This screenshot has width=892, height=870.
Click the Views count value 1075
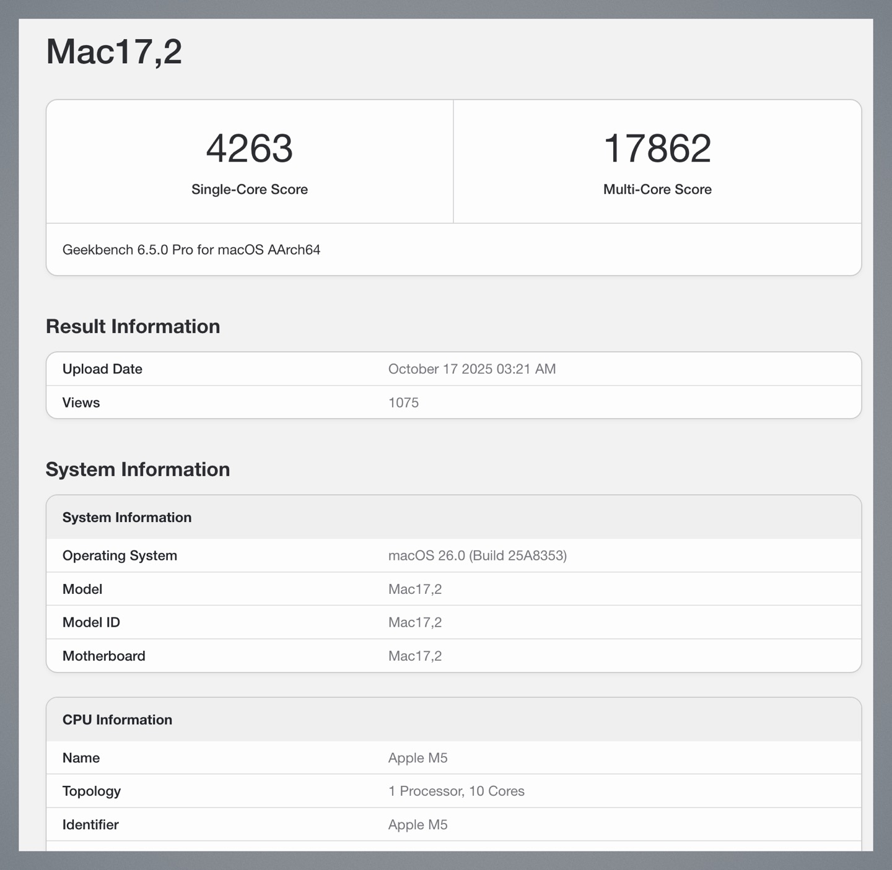403,402
